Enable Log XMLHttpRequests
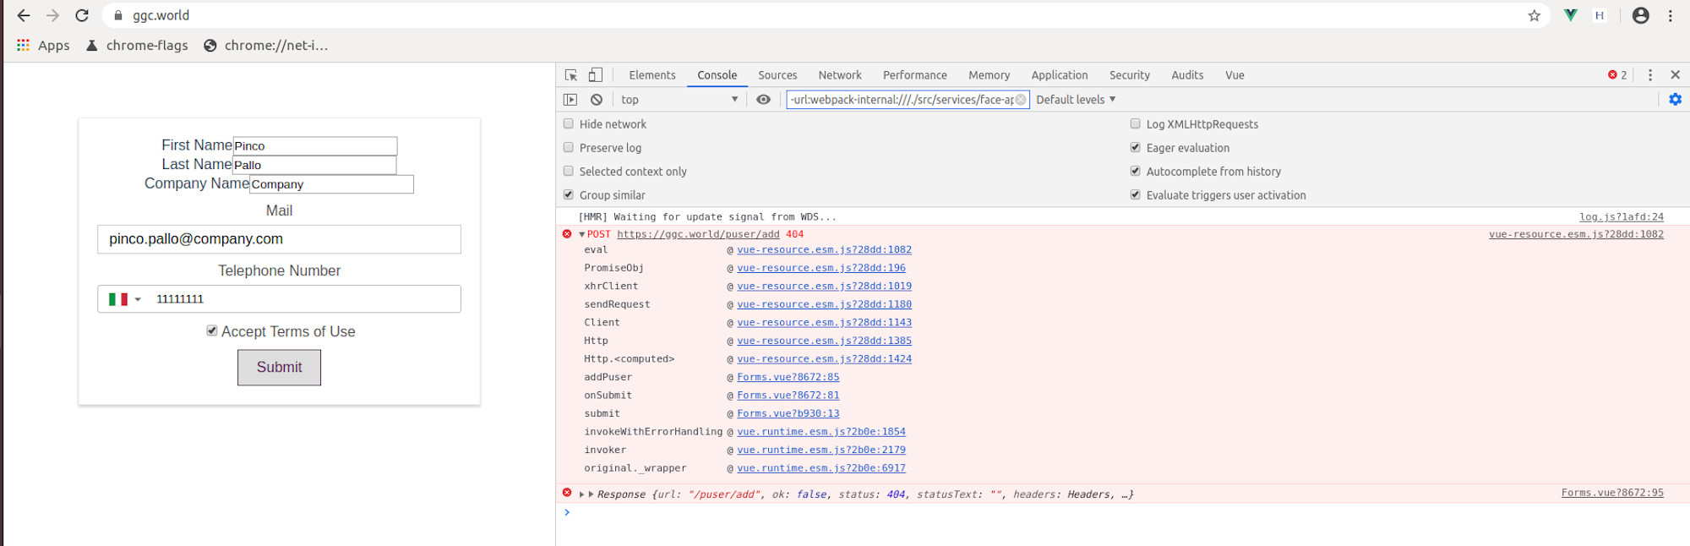 (x=1136, y=123)
